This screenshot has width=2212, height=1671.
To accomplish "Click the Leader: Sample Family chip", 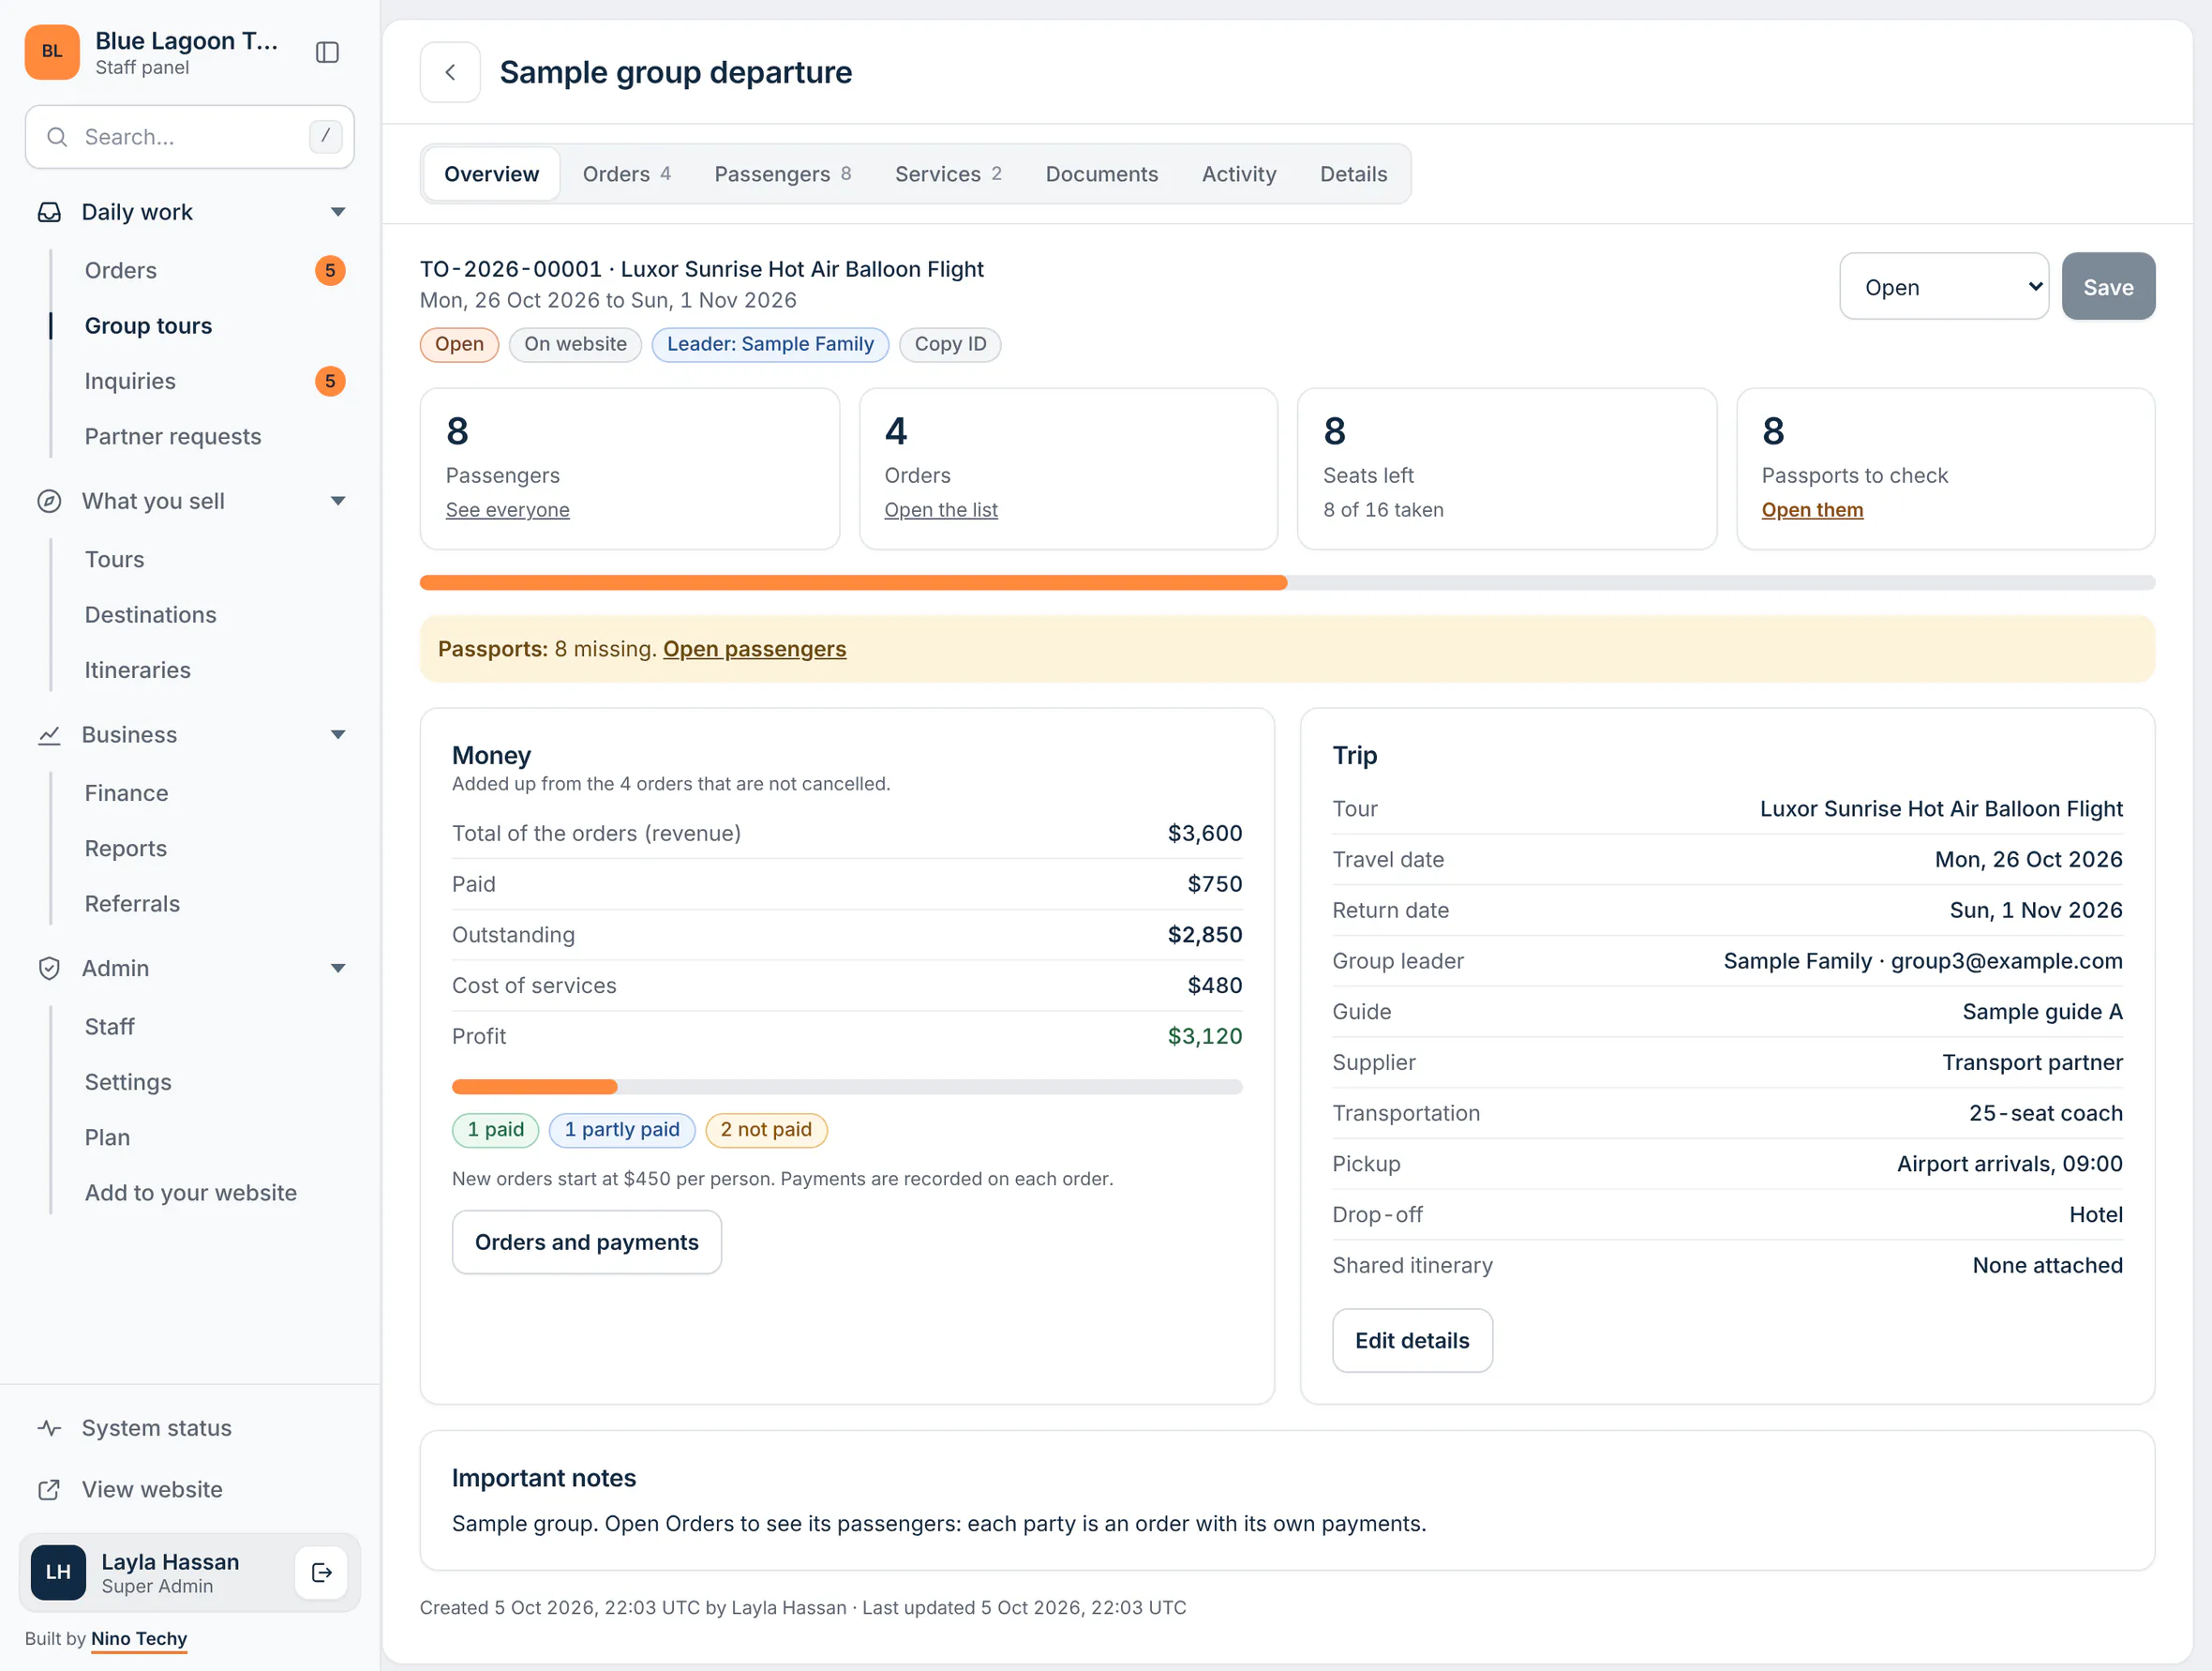I will 770,344.
